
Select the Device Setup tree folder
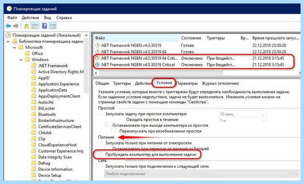[50, 175]
